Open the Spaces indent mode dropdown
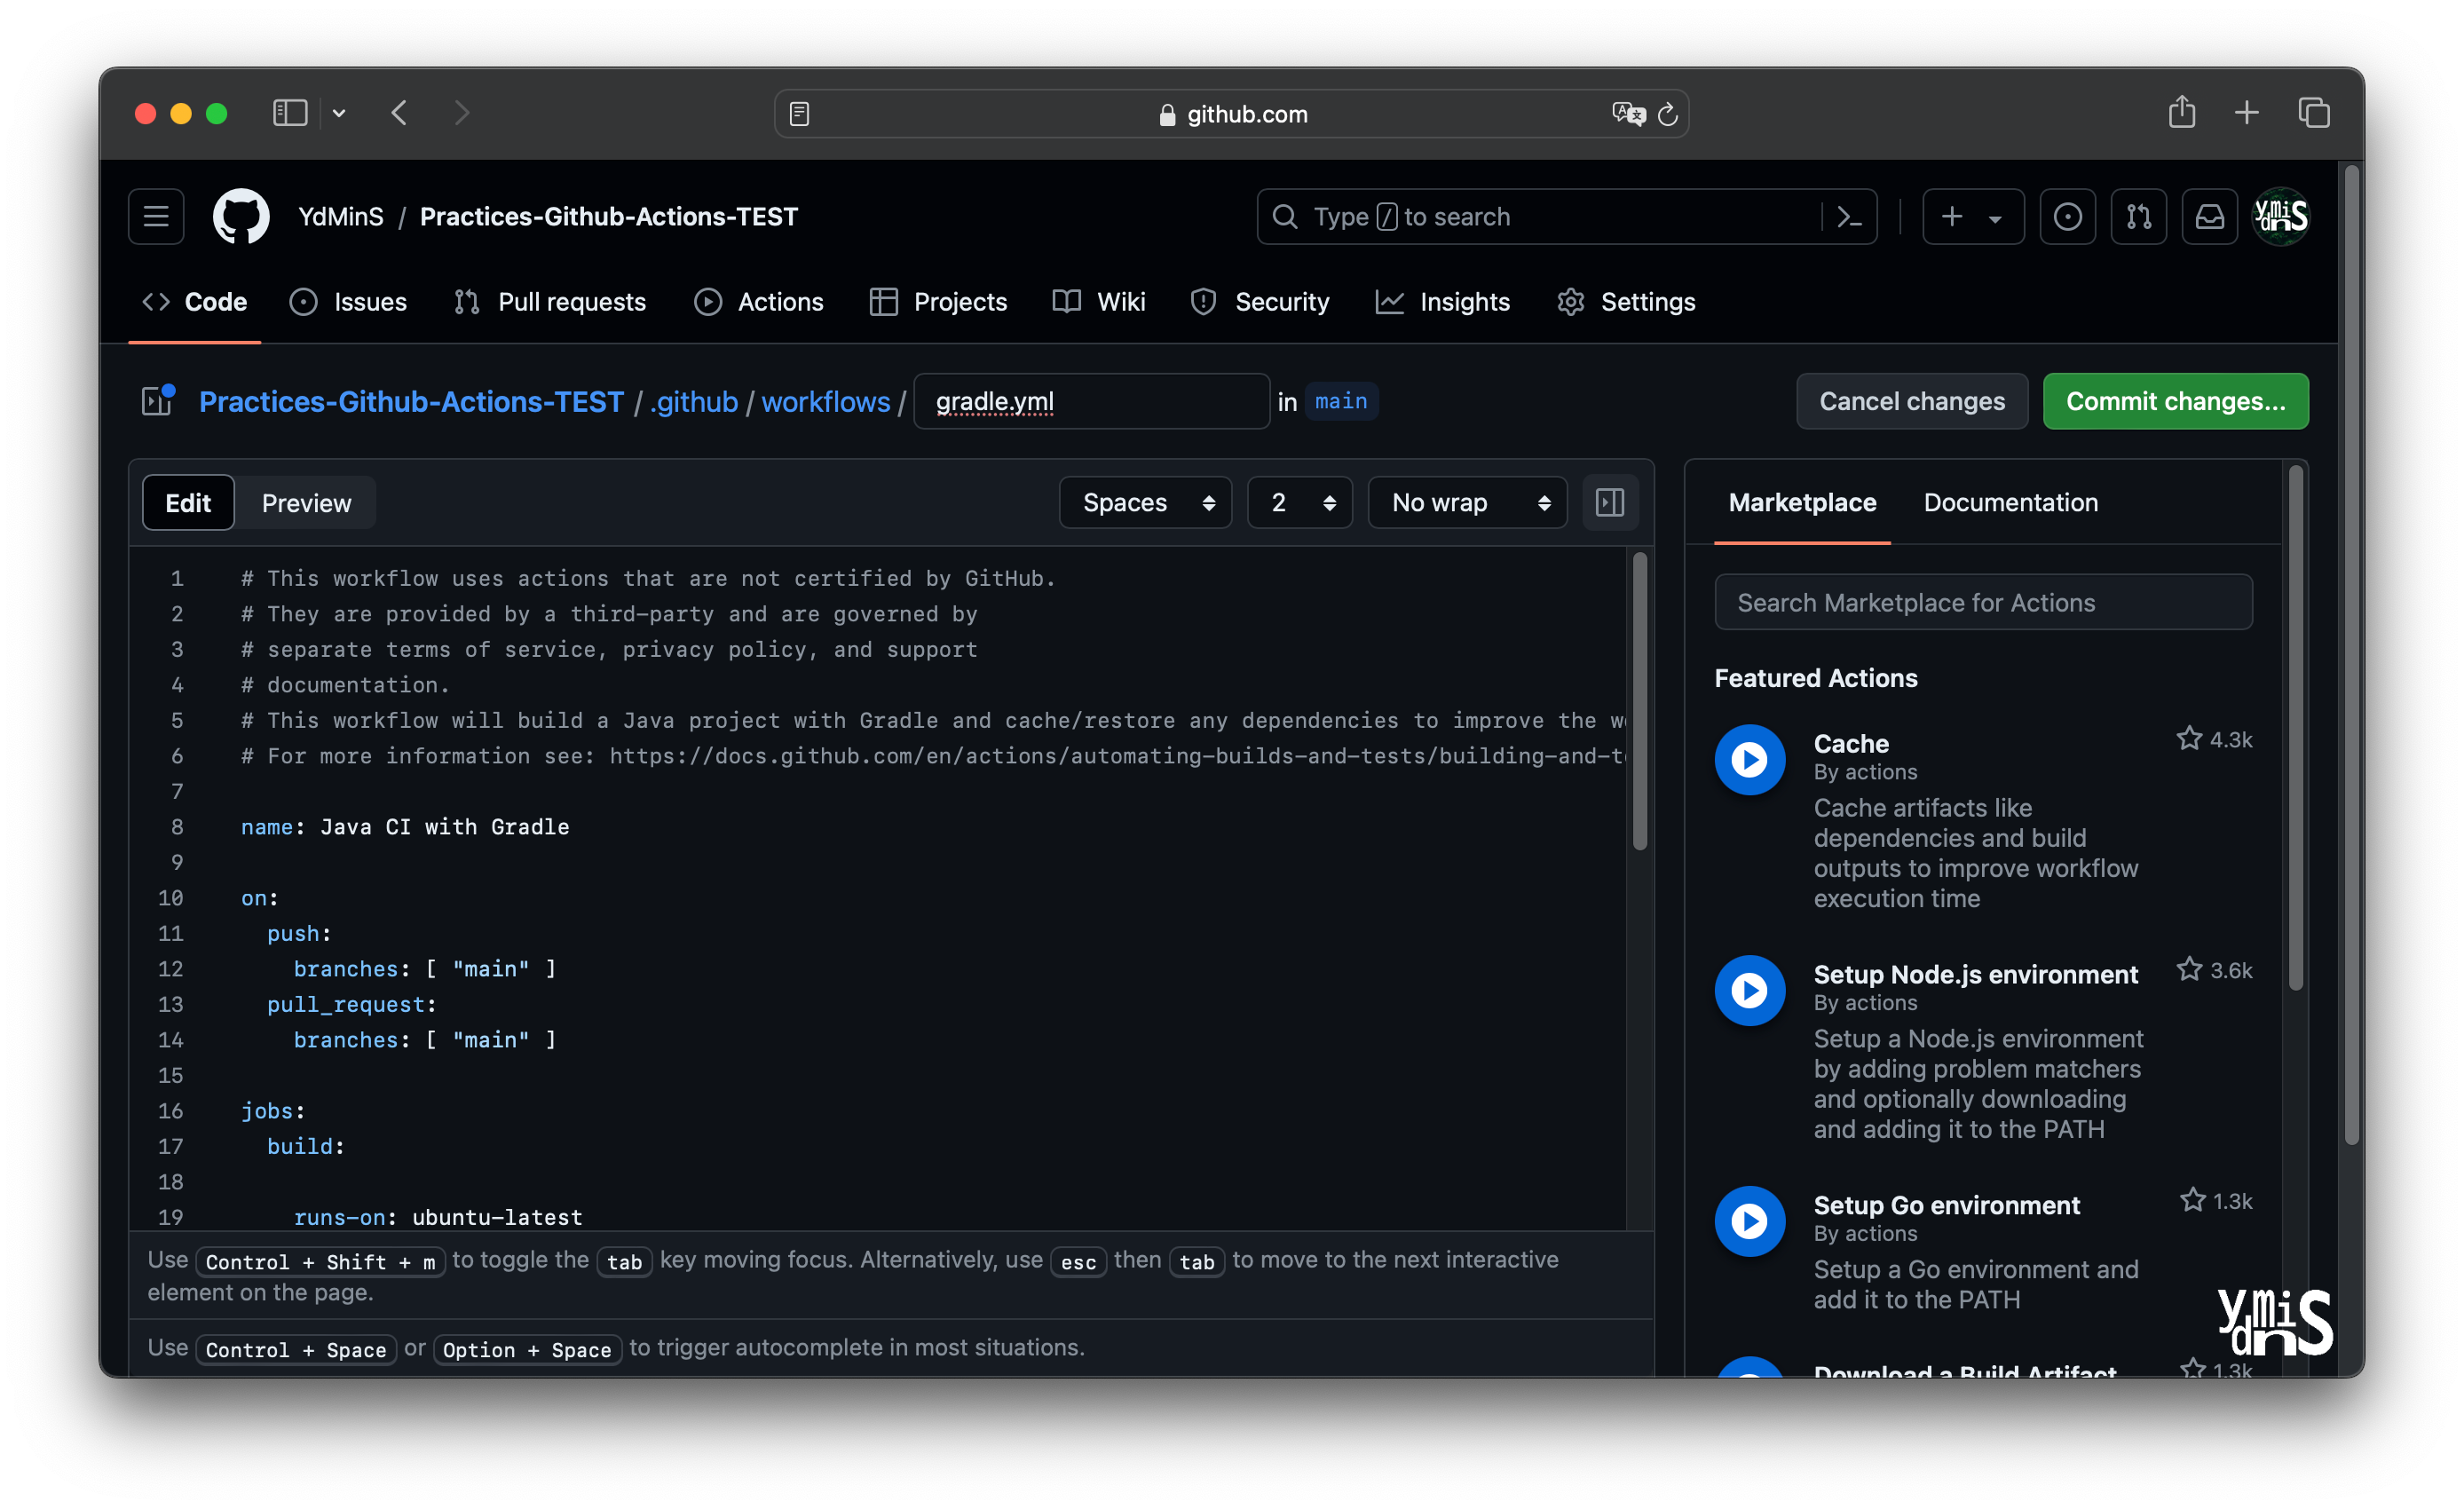 coord(1146,502)
